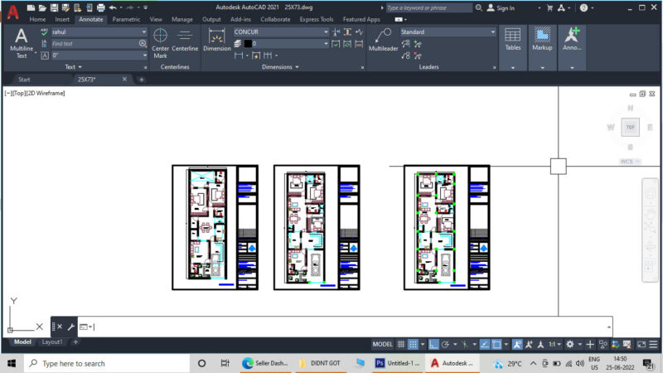Open the Annotation scaling panel
The height and width of the screenshot is (373, 663).
572,40
